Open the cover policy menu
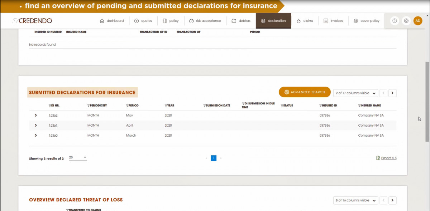The height and width of the screenshot is (211, 430). point(366,21)
